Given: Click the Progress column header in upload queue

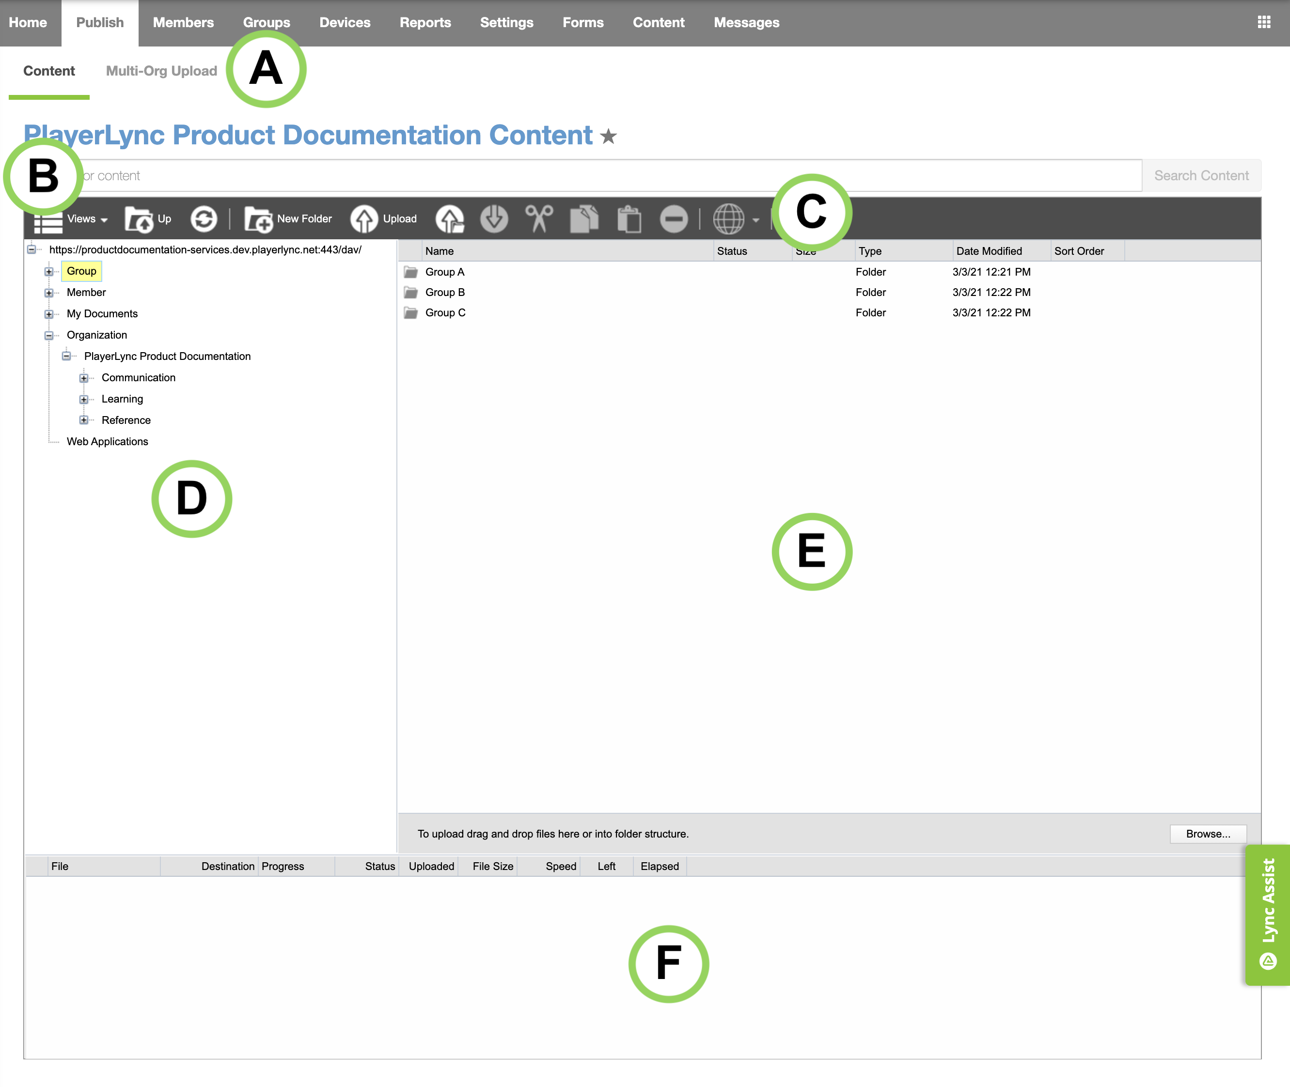Looking at the screenshot, I should tap(297, 867).
